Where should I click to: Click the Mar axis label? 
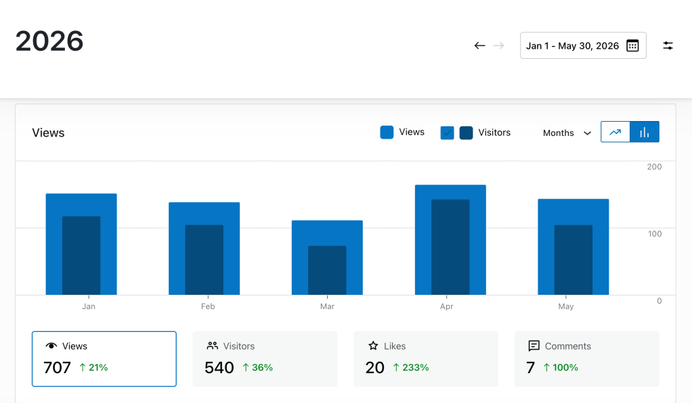[327, 306]
